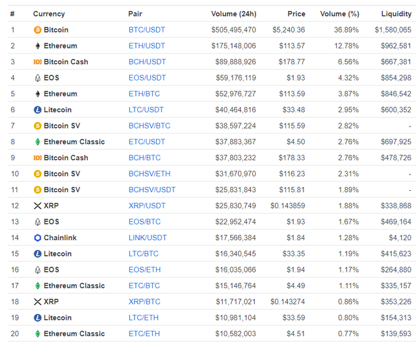416x342 pixels.
Task: Click the Bitcoin Cash icon in row 9
Action: pyautogui.click(x=38, y=158)
